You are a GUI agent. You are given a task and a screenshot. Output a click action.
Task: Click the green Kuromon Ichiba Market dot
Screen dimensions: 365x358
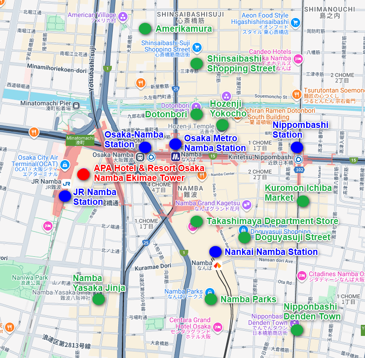click(303, 201)
